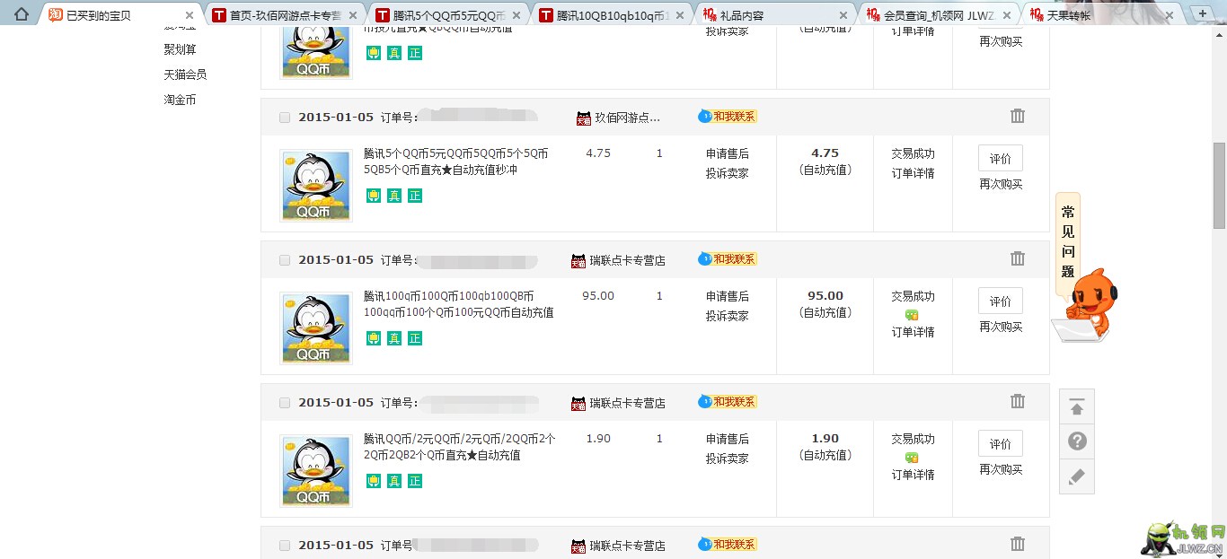Delete the 玖佰网游点卡 order with trash icon
The height and width of the screenshot is (559, 1227).
[1018, 116]
